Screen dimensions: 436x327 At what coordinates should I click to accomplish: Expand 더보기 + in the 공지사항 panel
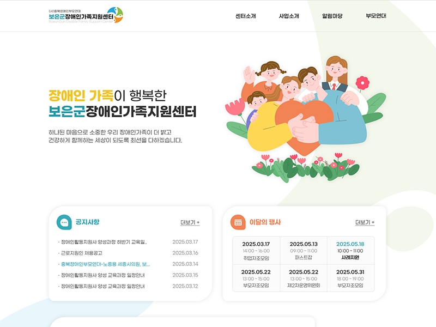coord(190,222)
